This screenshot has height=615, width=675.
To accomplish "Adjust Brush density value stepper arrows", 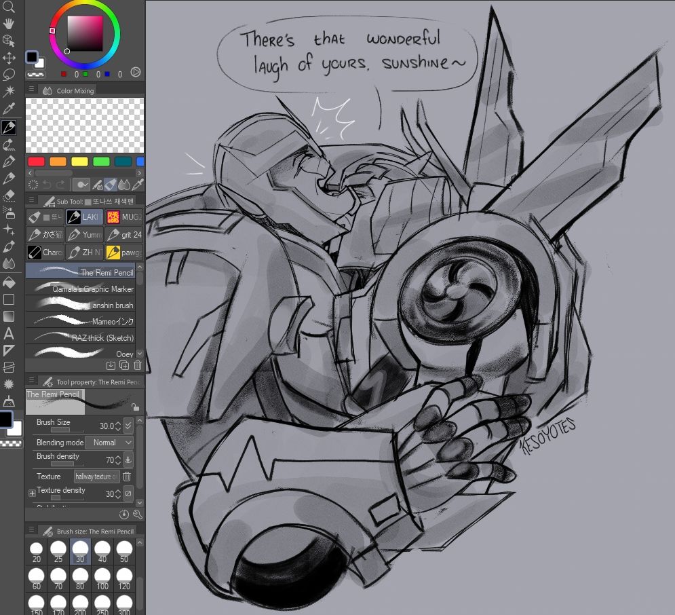I will (x=118, y=460).
